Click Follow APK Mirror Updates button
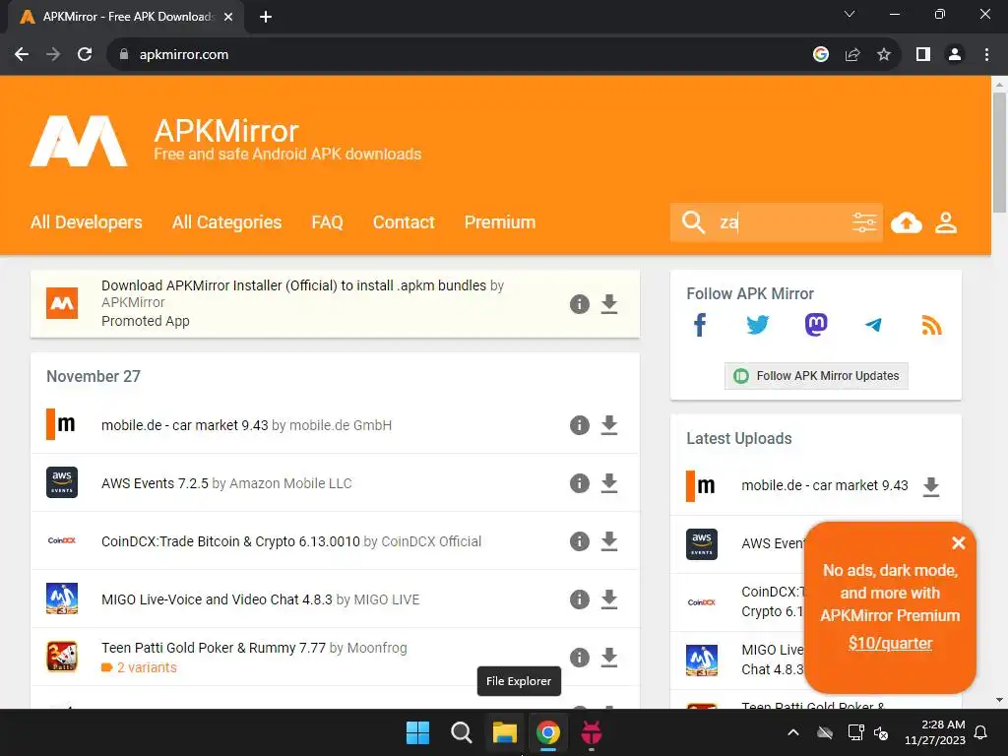 pyautogui.click(x=816, y=376)
